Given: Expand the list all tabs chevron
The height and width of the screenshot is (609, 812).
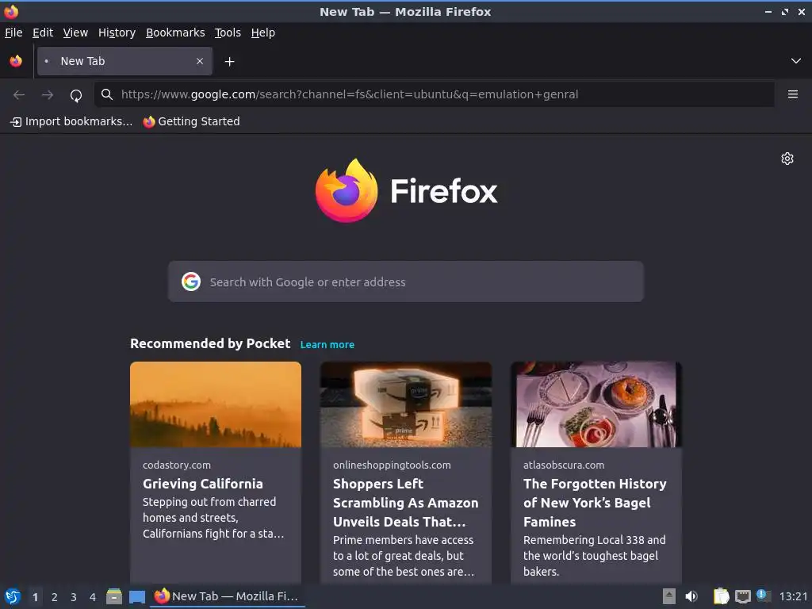Looking at the screenshot, I should point(796,61).
